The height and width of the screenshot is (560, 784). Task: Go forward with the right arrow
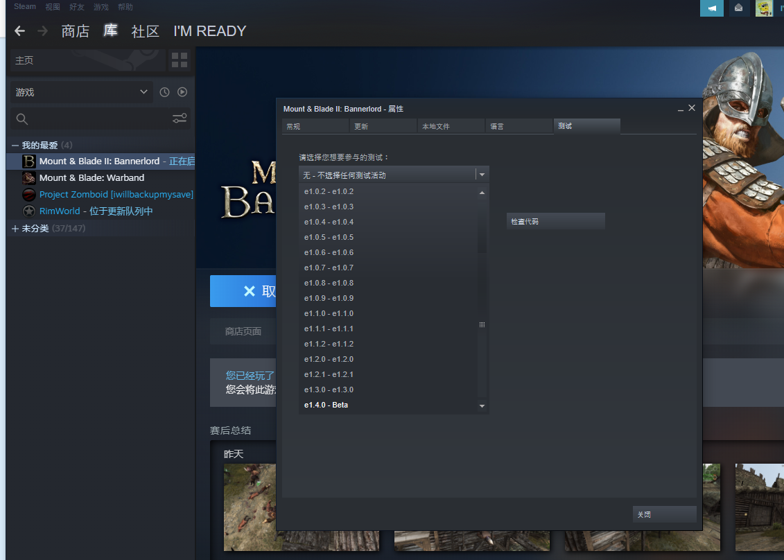[43, 31]
